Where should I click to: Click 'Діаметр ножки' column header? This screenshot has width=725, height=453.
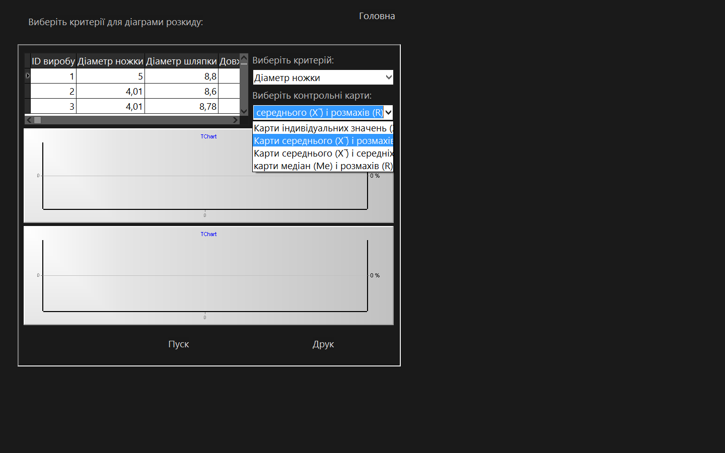[110, 61]
